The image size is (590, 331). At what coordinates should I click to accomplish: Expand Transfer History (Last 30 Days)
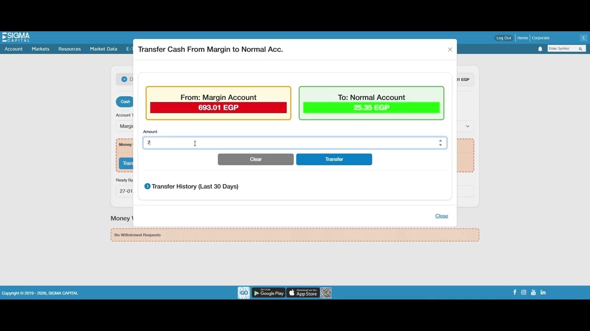point(191,186)
